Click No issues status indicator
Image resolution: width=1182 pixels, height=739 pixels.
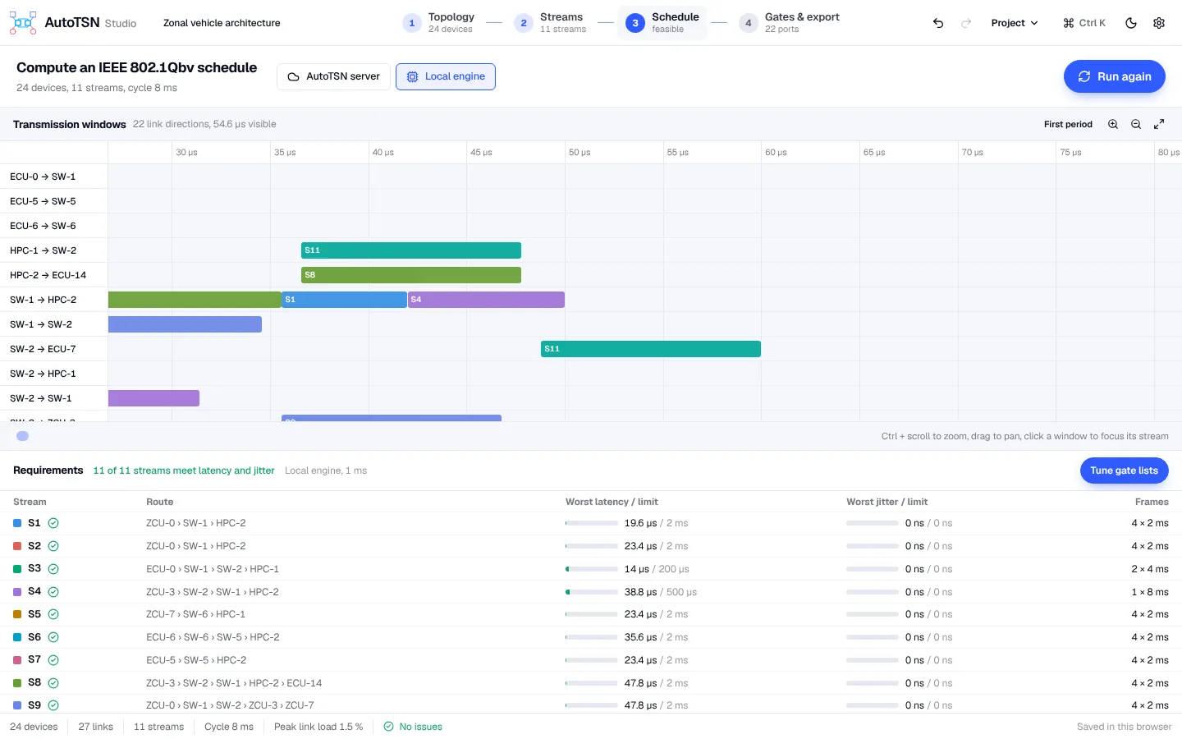tap(413, 727)
